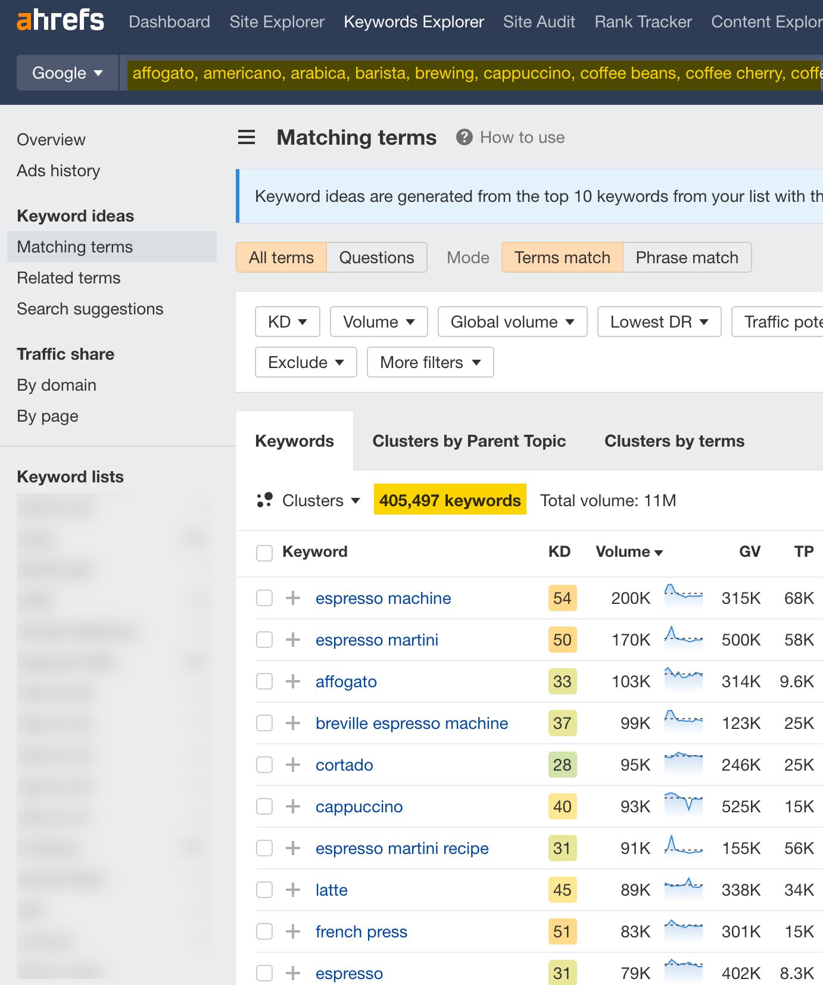The image size is (823, 985).
Task: Expand the More filters dropdown
Action: point(431,362)
